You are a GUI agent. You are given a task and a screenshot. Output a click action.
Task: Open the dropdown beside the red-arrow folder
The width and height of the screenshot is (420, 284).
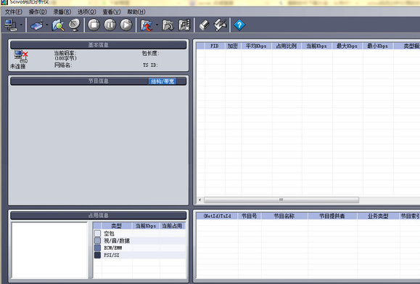point(157,25)
